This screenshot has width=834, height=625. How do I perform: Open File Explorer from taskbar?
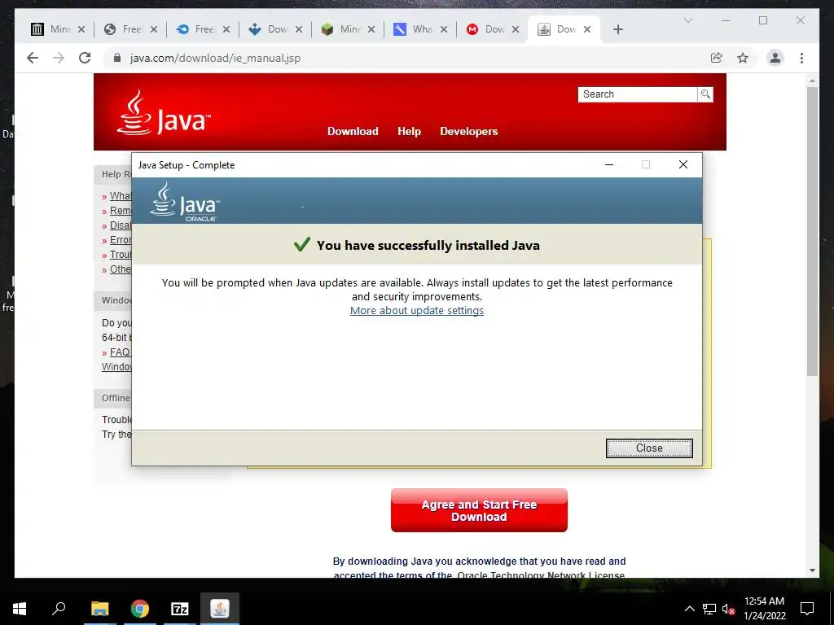[99, 609]
